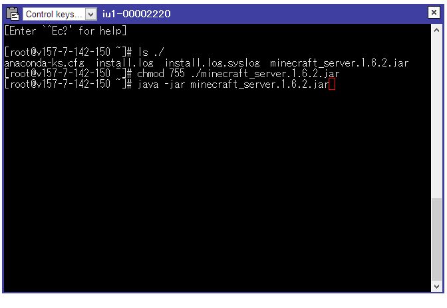Click anaconda-ks.cfg in the file listing

(44, 63)
